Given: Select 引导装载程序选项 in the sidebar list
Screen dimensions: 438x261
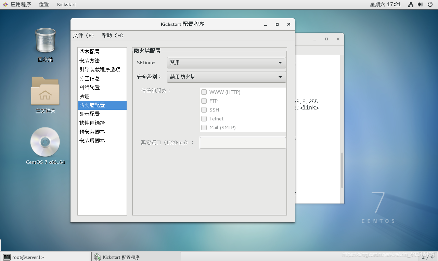Looking at the screenshot, I should tap(102, 69).
